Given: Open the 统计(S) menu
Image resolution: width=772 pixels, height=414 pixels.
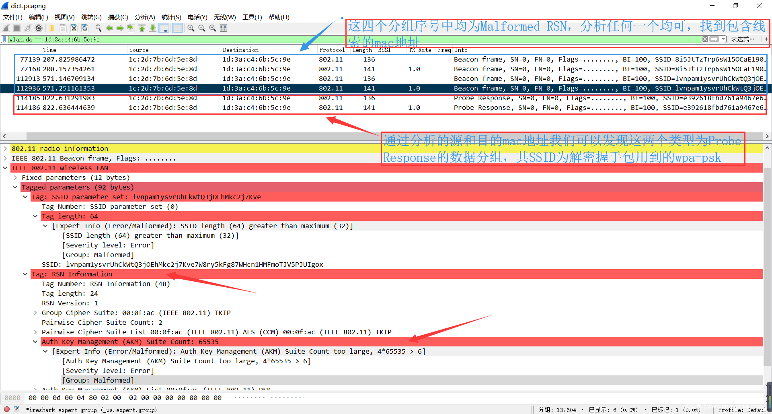Looking at the screenshot, I should [171, 17].
